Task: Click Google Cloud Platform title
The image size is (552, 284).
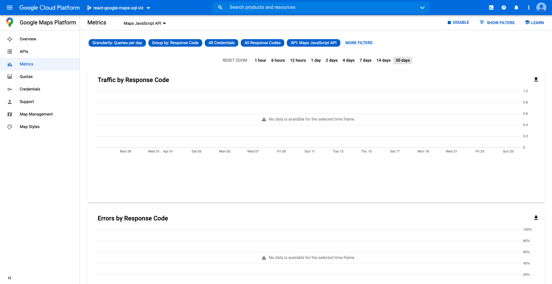Action: click(49, 8)
